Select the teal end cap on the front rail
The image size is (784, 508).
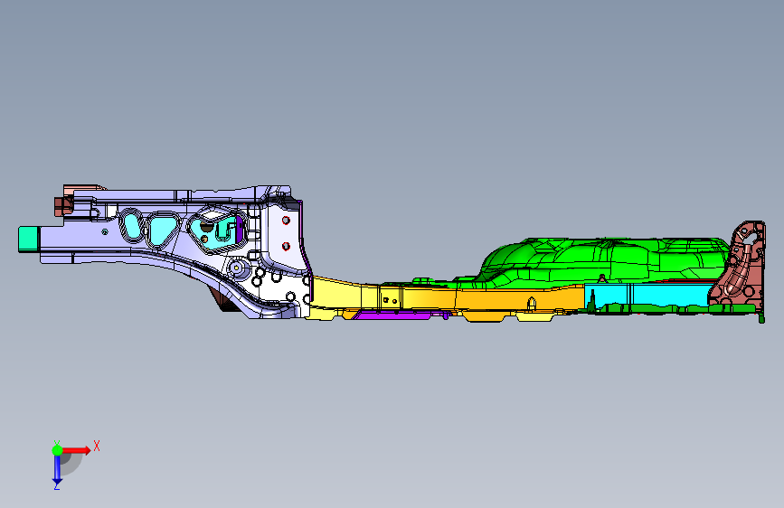pyautogui.click(x=29, y=239)
